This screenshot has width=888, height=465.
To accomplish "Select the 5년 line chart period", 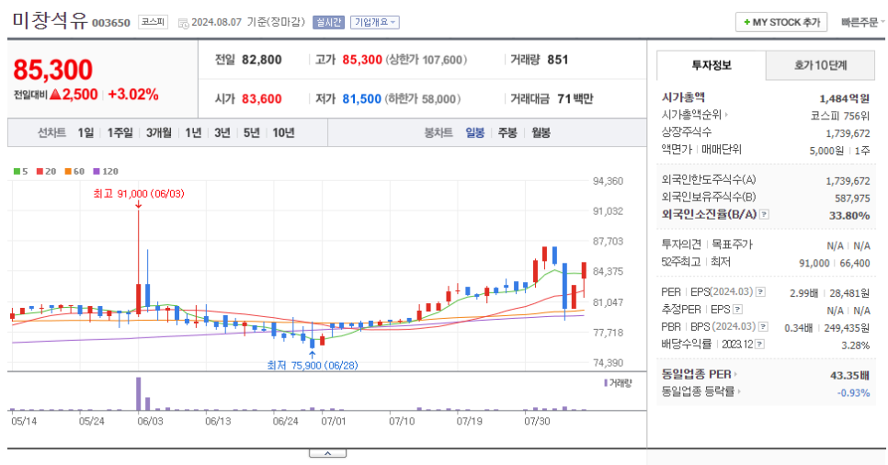I will coord(252,132).
